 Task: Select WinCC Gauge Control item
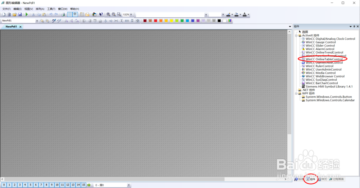pos(320,42)
